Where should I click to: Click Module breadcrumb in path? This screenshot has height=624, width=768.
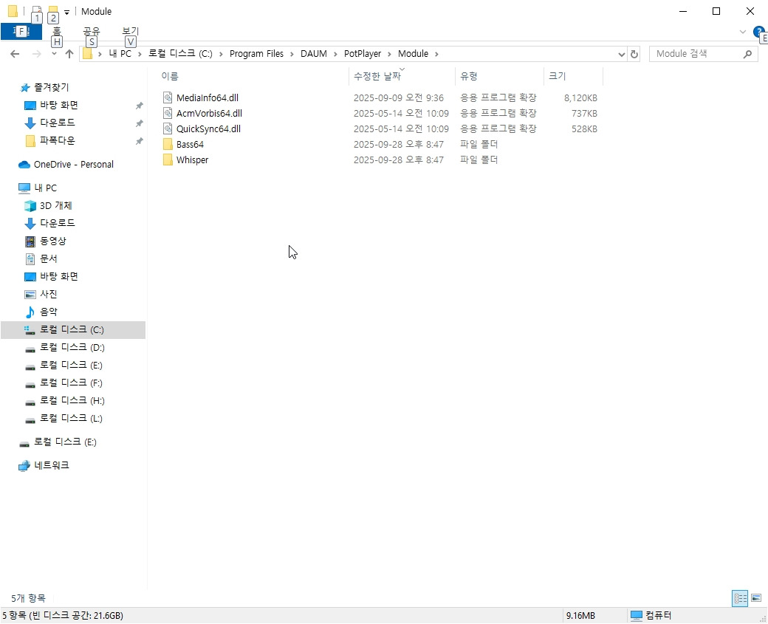[413, 54]
